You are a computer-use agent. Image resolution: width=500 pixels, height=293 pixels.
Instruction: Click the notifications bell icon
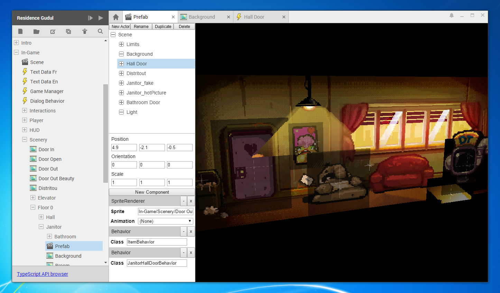click(452, 16)
